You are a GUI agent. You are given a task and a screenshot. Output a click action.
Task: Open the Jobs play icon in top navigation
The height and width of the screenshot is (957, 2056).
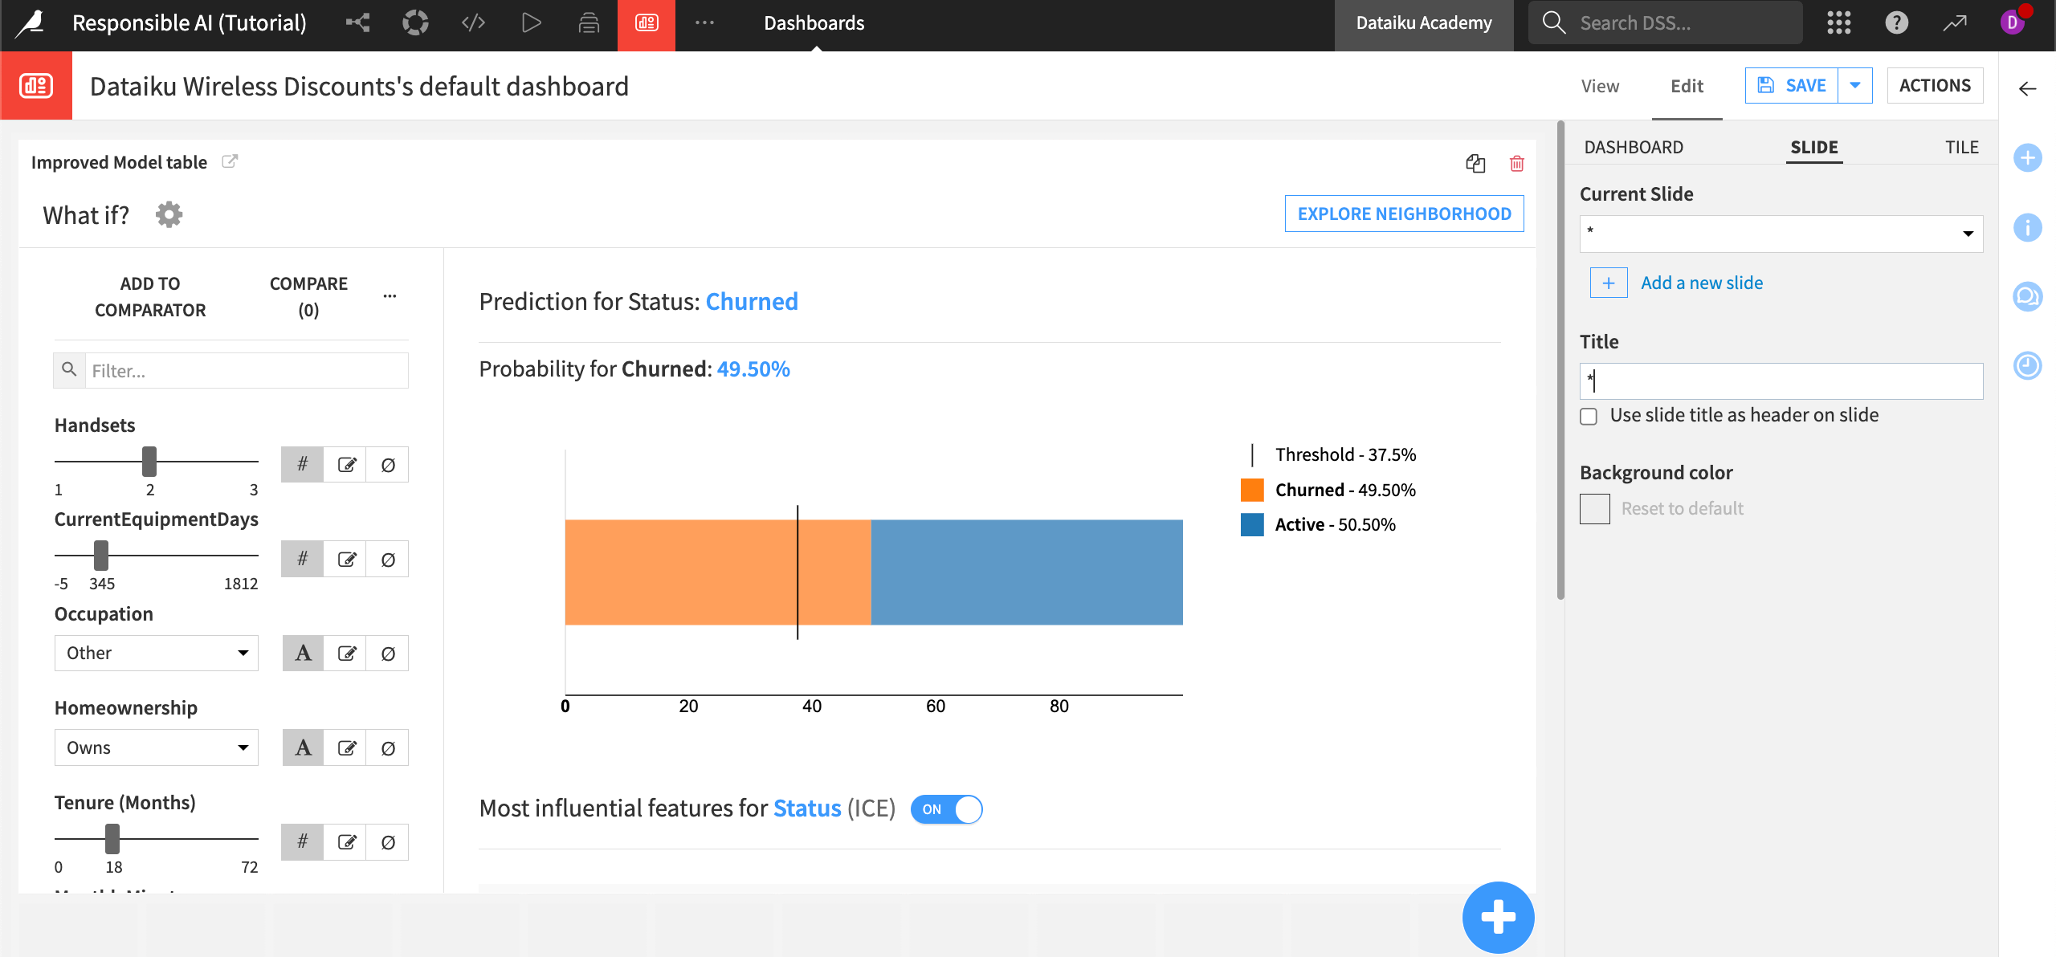(531, 22)
